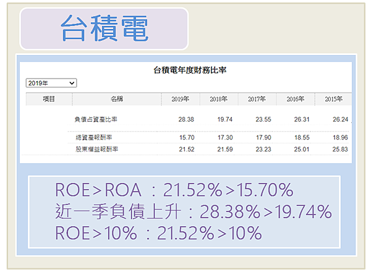Viewport: 371px width, 272px height.
Task: Click the 名稱 column header
Action: click(x=117, y=99)
